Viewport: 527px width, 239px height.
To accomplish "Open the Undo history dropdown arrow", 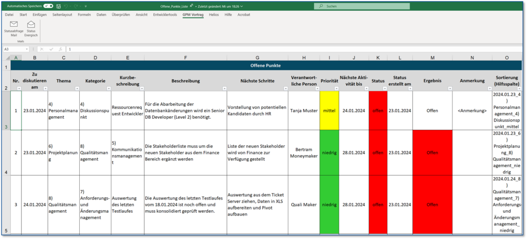I will (x=71, y=6).
